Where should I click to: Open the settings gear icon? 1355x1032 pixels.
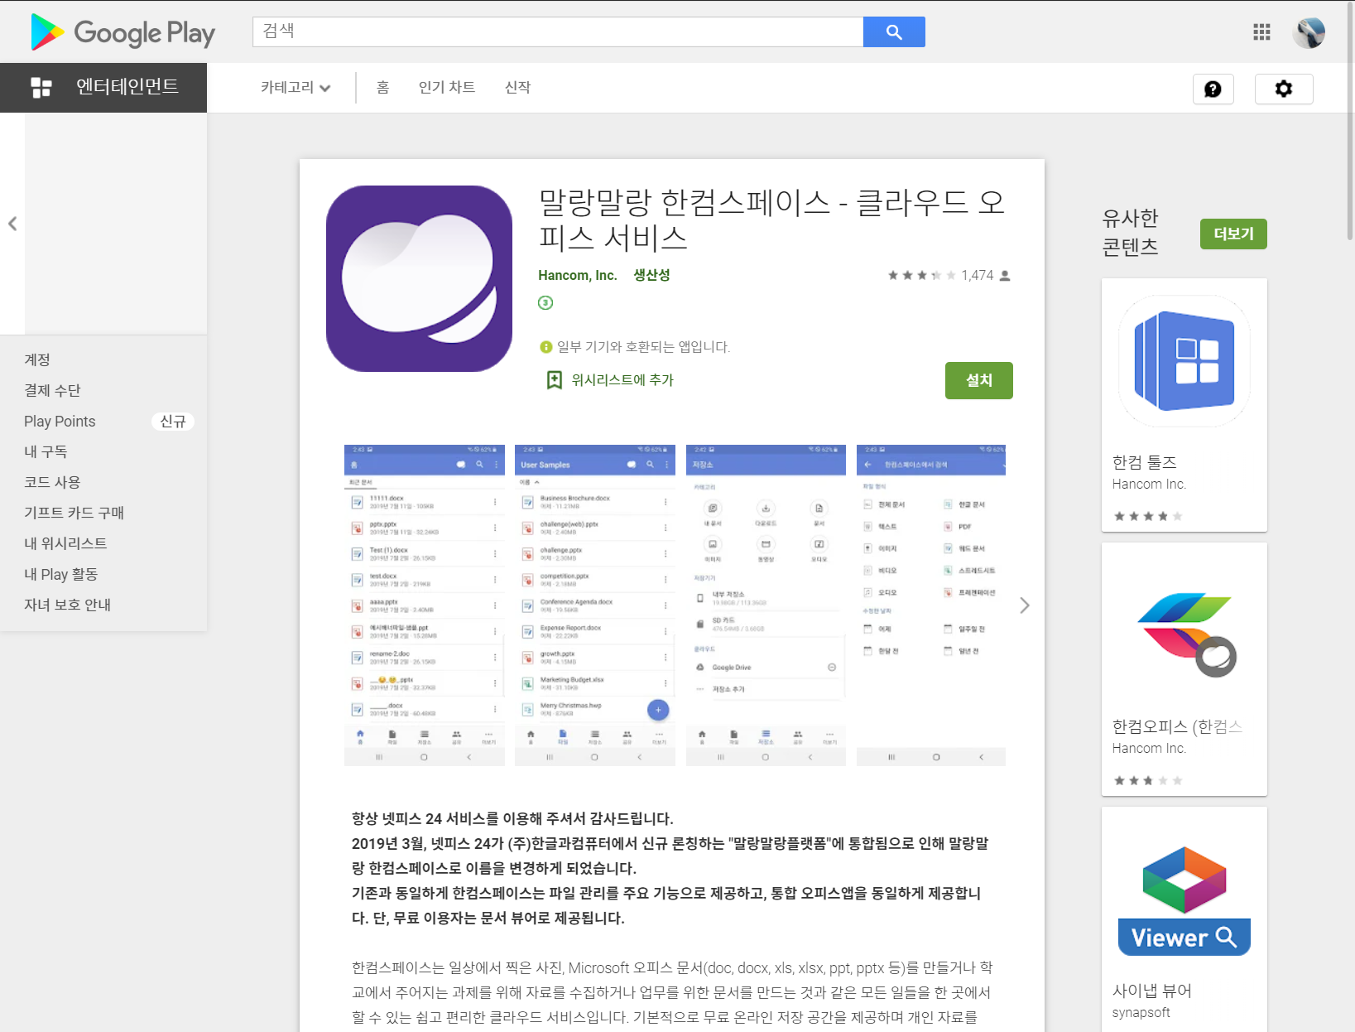click(x=1284, y=89)
